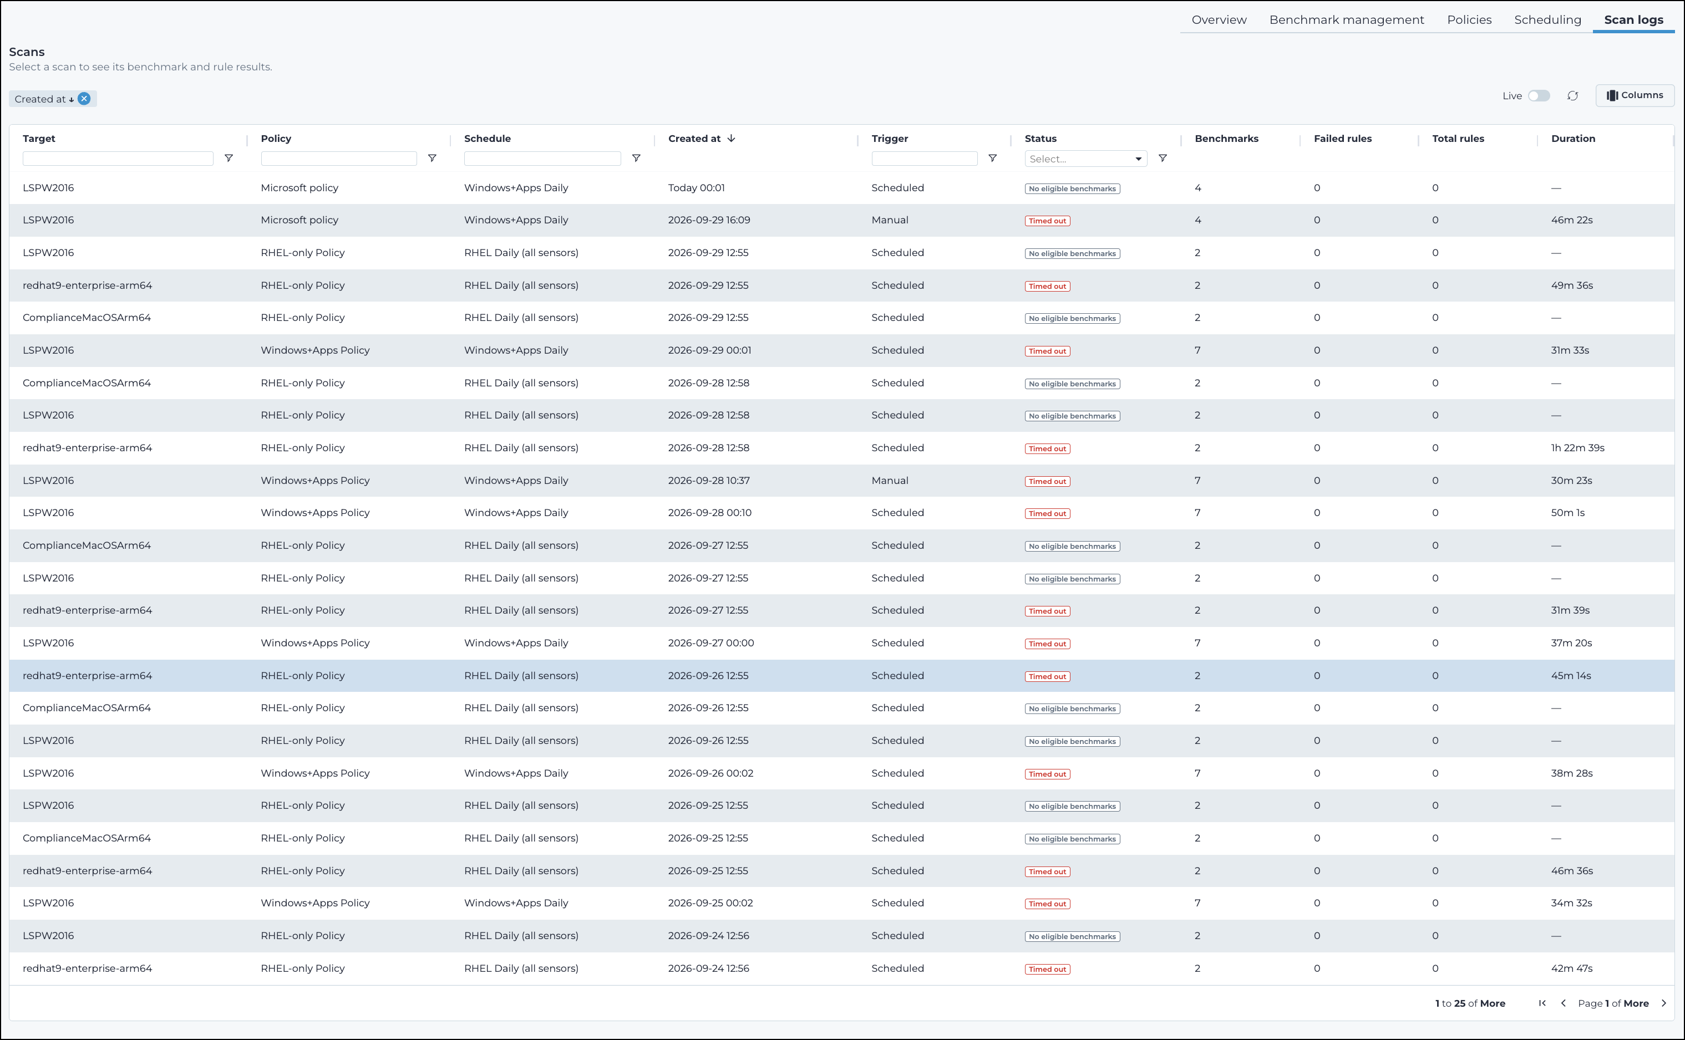Open filter options for Target column

click(x=229, y=158)
